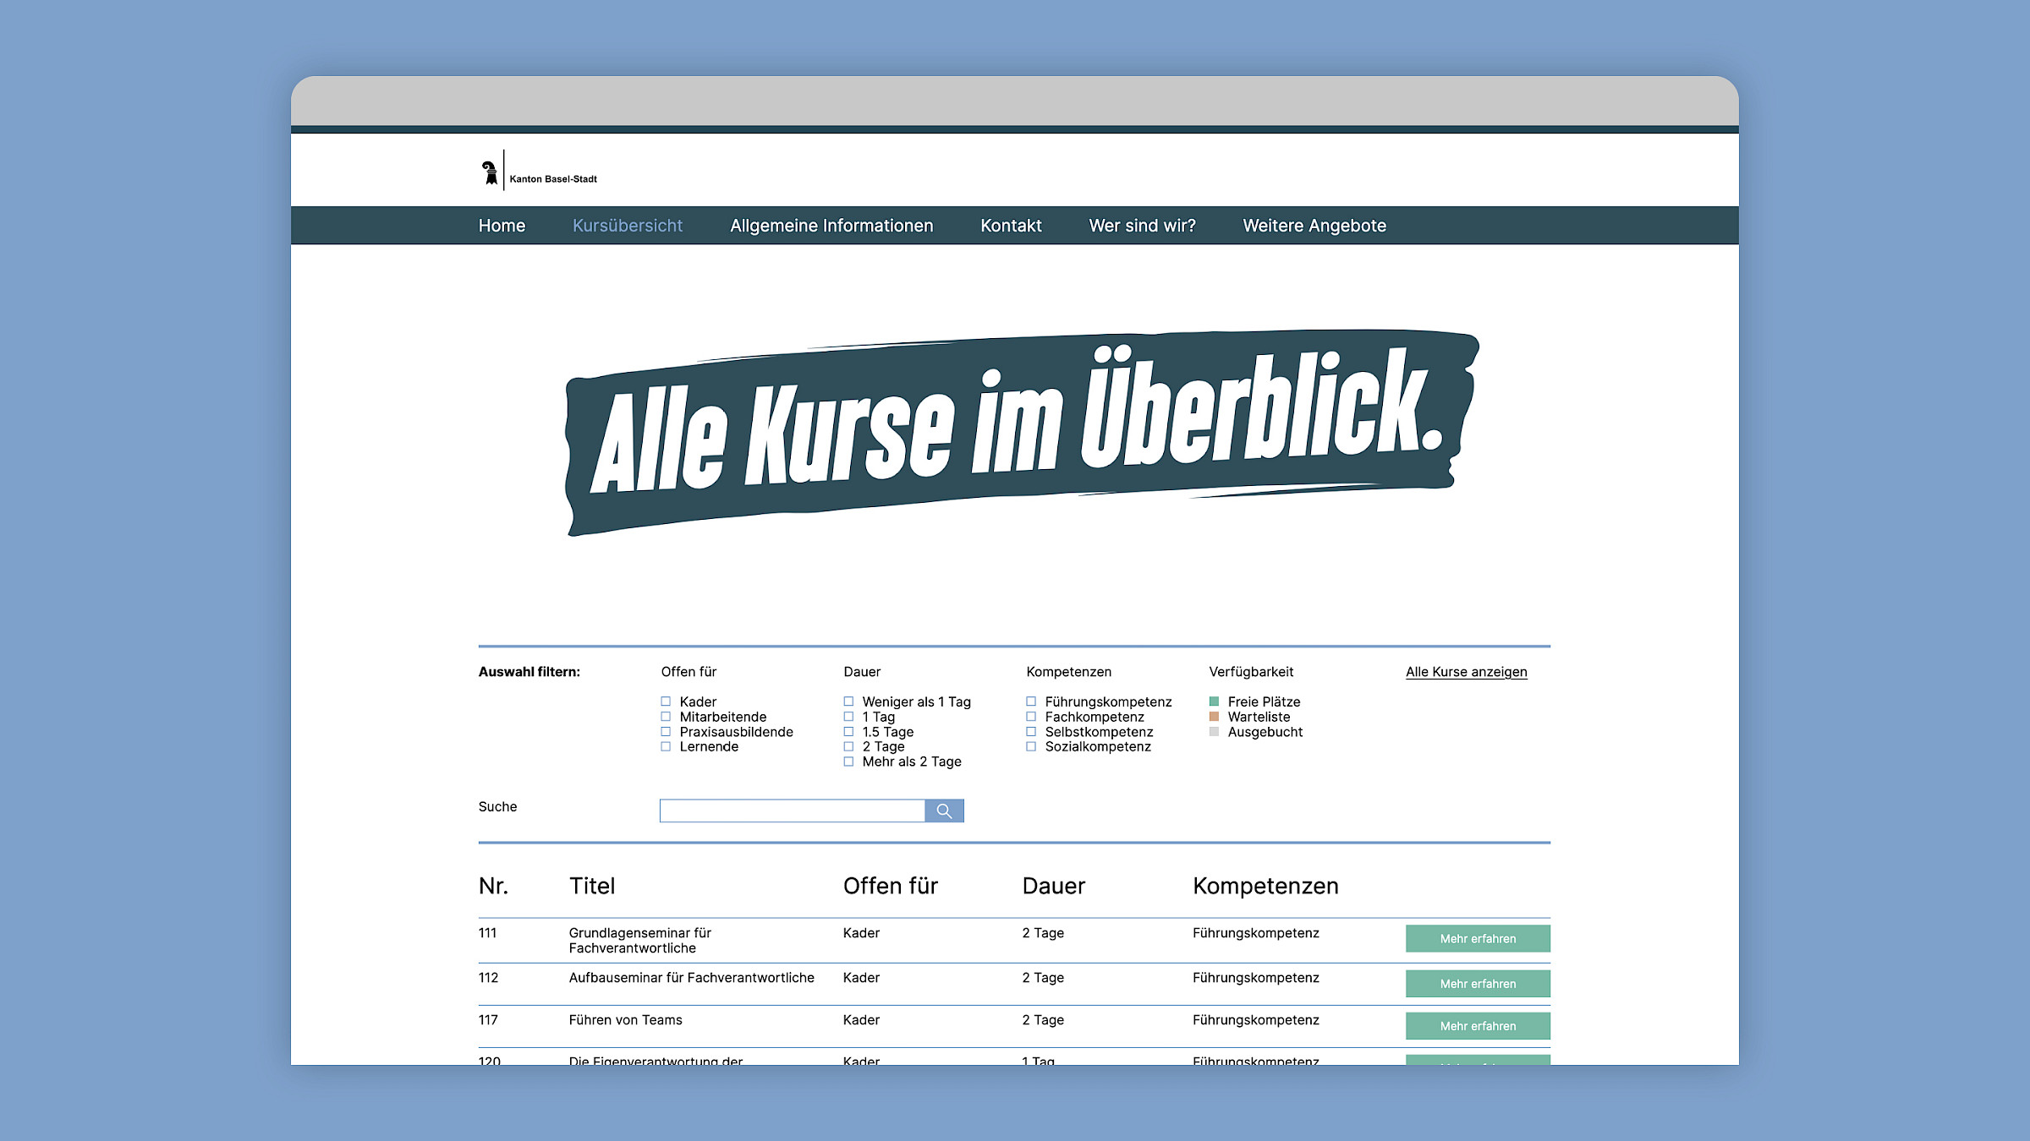Image resolution: width=2030 pixels, height=1141 pixels.
Task: Check Mehr als 2 Tage option
Action: coord(848,762)
